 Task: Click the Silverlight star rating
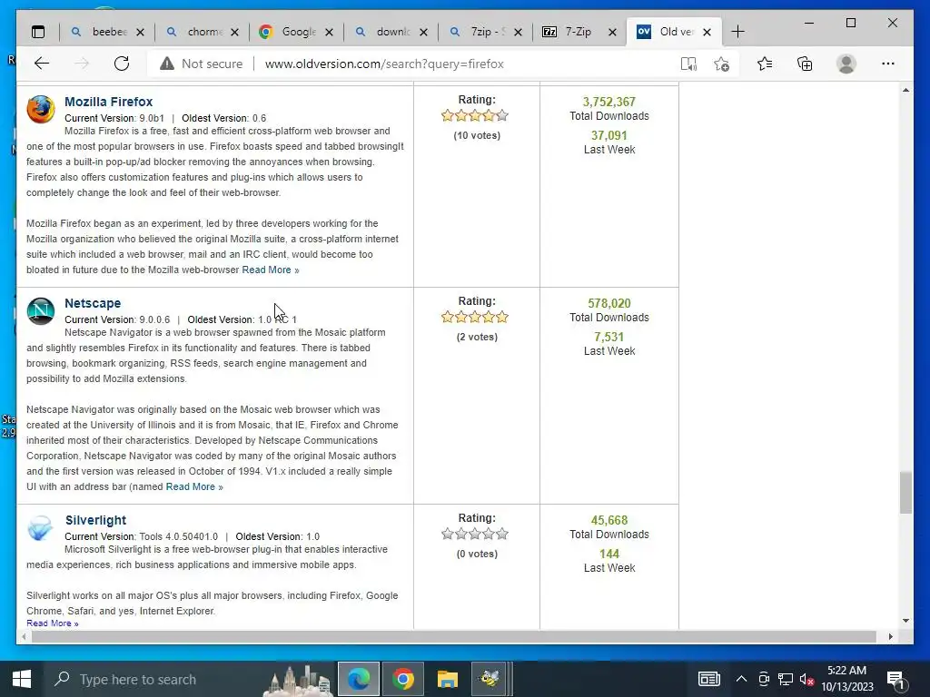(475, 534)
